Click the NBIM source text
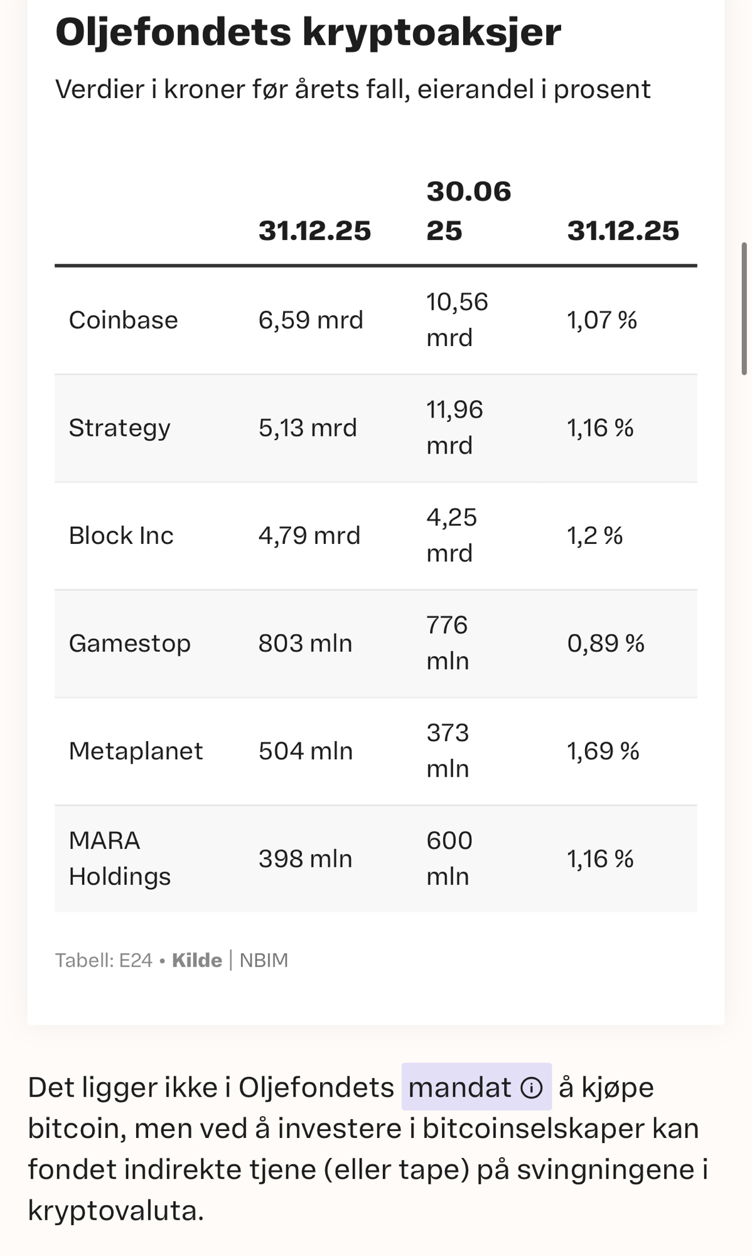This screenshot has height=1256, width=752. (264, 960)
